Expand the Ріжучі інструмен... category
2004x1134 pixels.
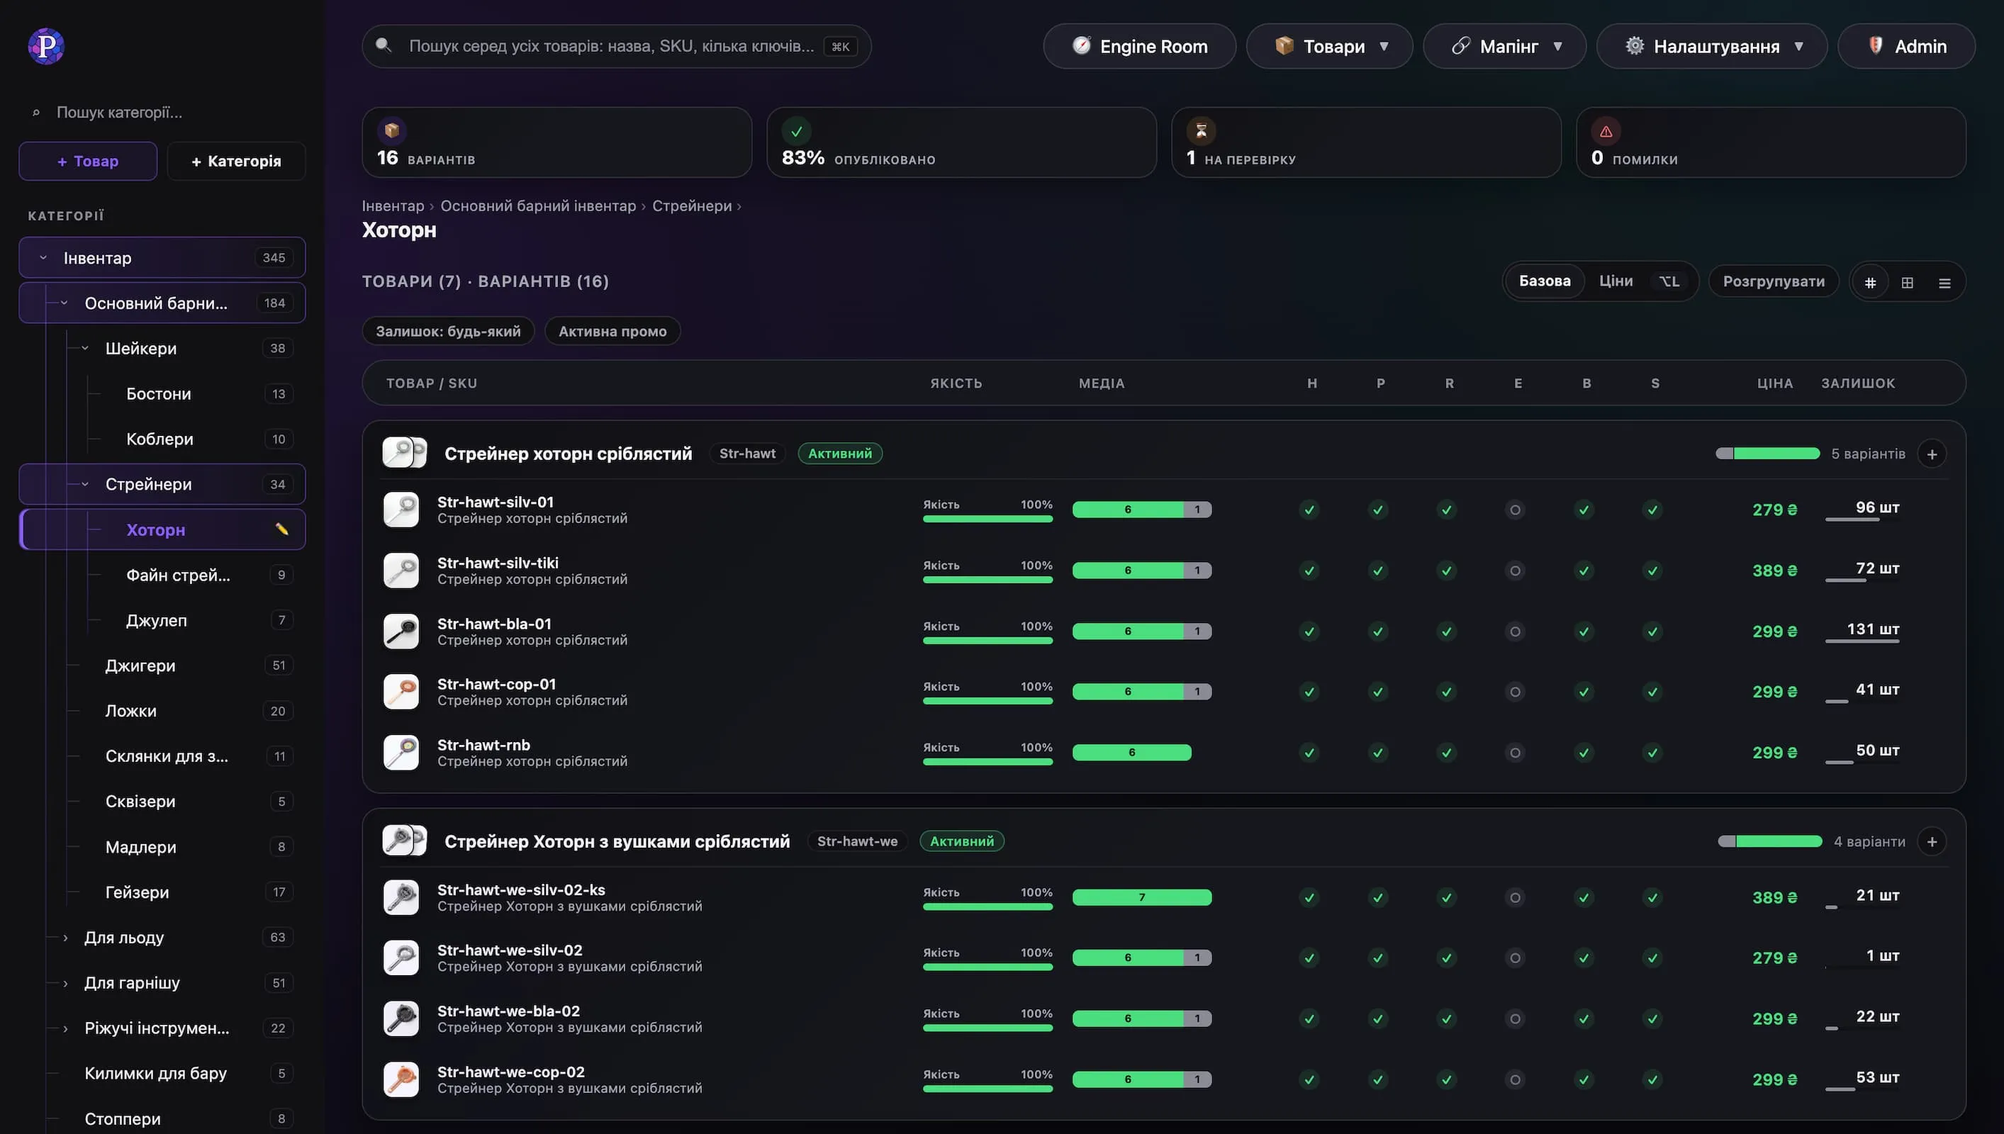pyautogui.click(x=65, y=1028)
